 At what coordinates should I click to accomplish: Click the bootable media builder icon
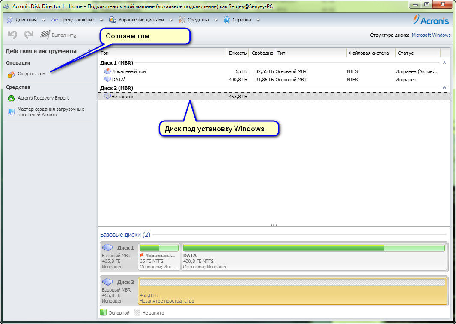11,112
